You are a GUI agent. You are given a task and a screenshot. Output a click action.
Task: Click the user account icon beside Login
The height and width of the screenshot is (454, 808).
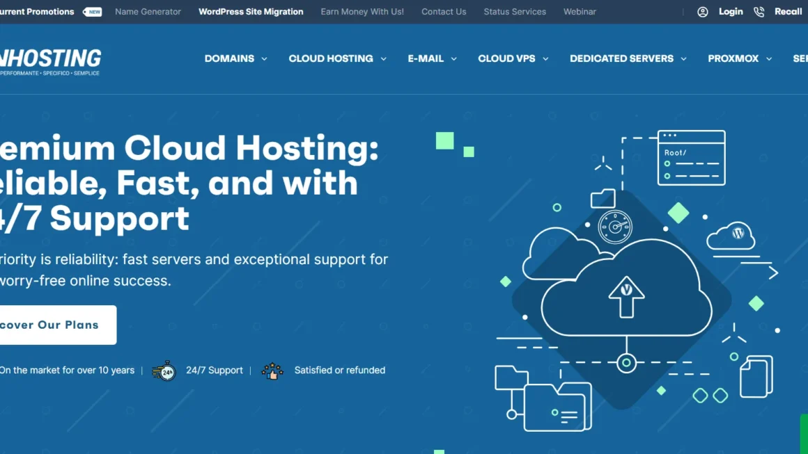click(x=702, y=12)
